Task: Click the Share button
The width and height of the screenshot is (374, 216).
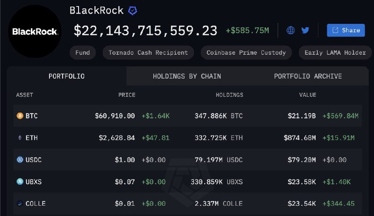Action: point(345,30)
